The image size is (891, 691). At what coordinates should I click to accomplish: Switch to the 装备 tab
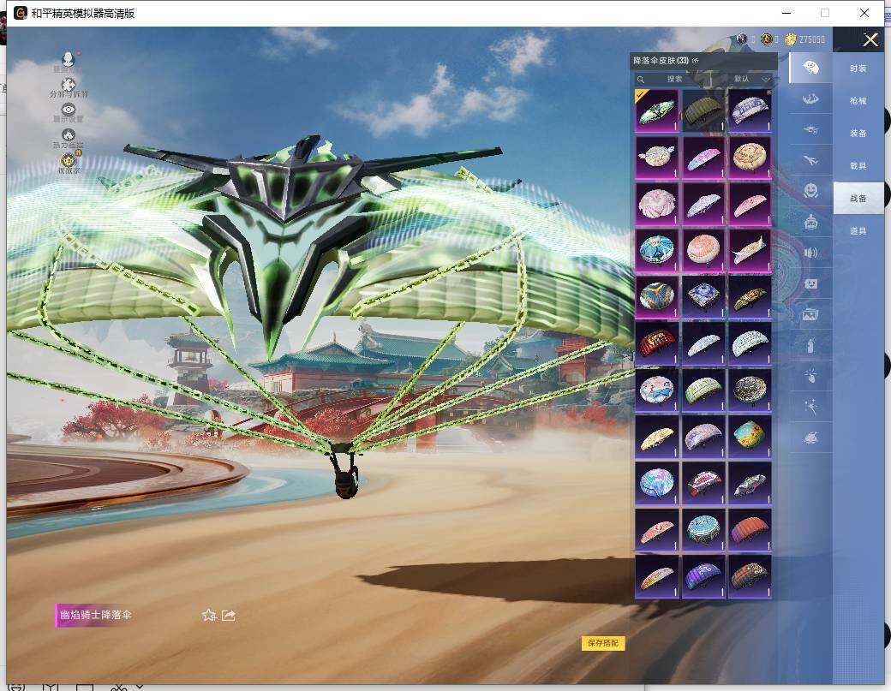pyautogui.click(x=858, y=134)
